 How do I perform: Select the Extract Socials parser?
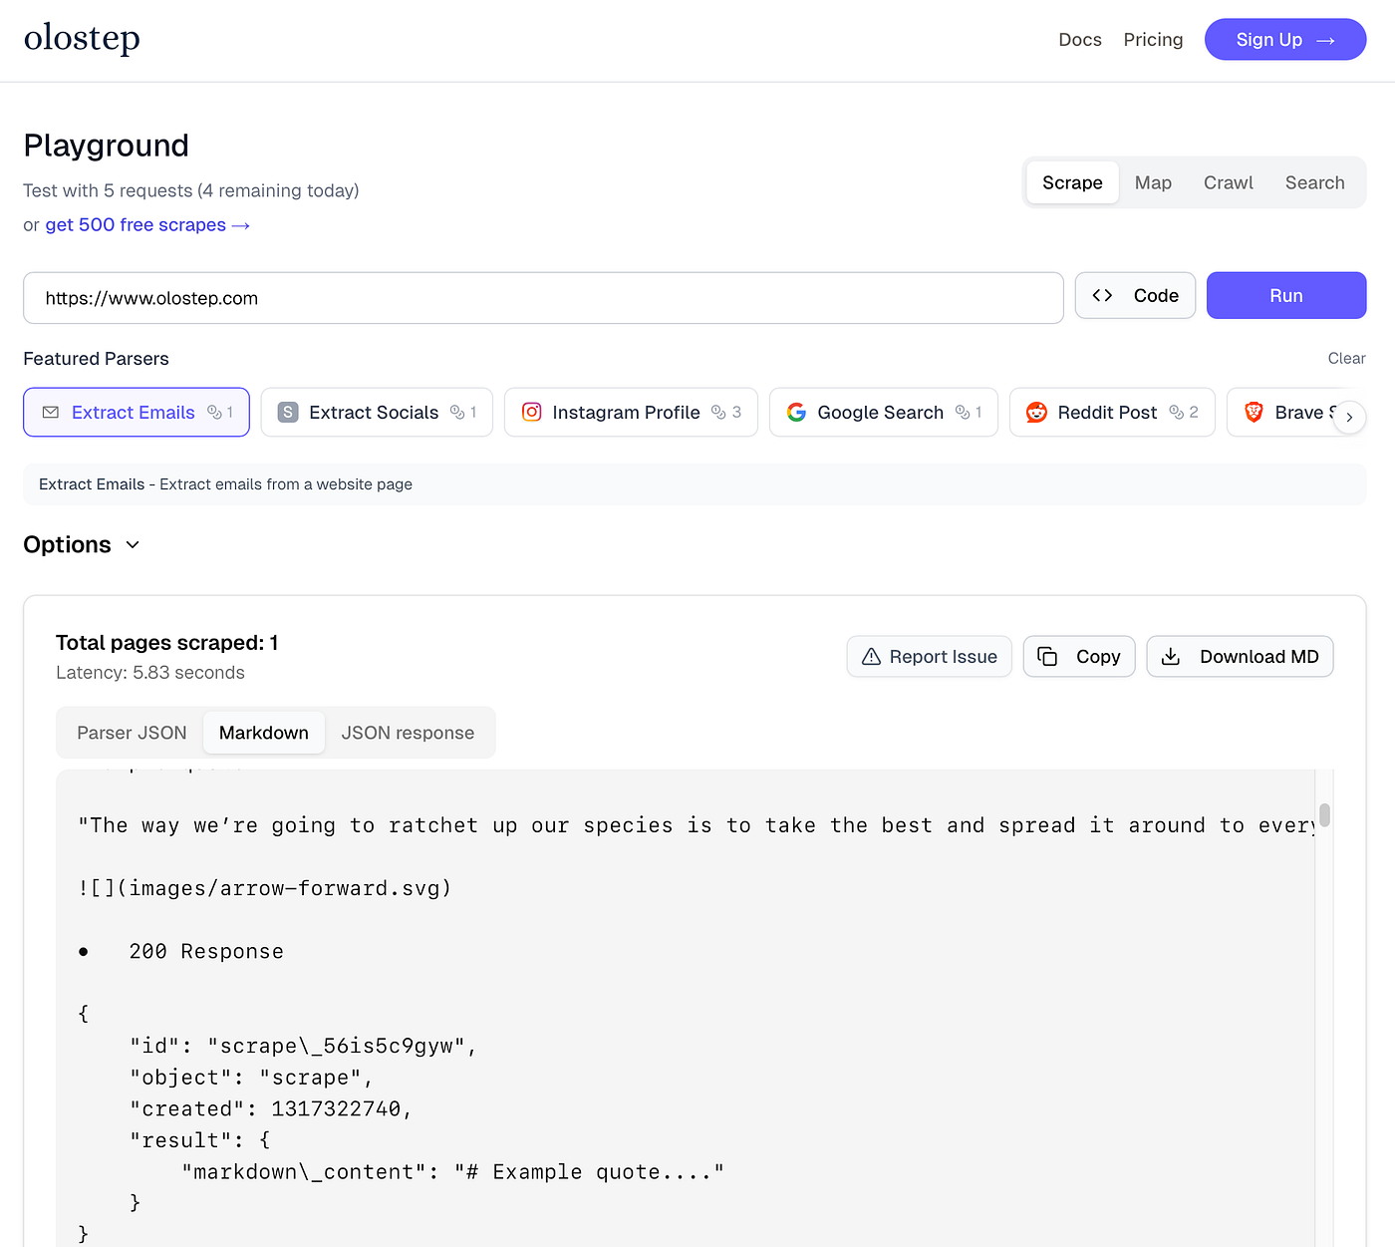377,413
